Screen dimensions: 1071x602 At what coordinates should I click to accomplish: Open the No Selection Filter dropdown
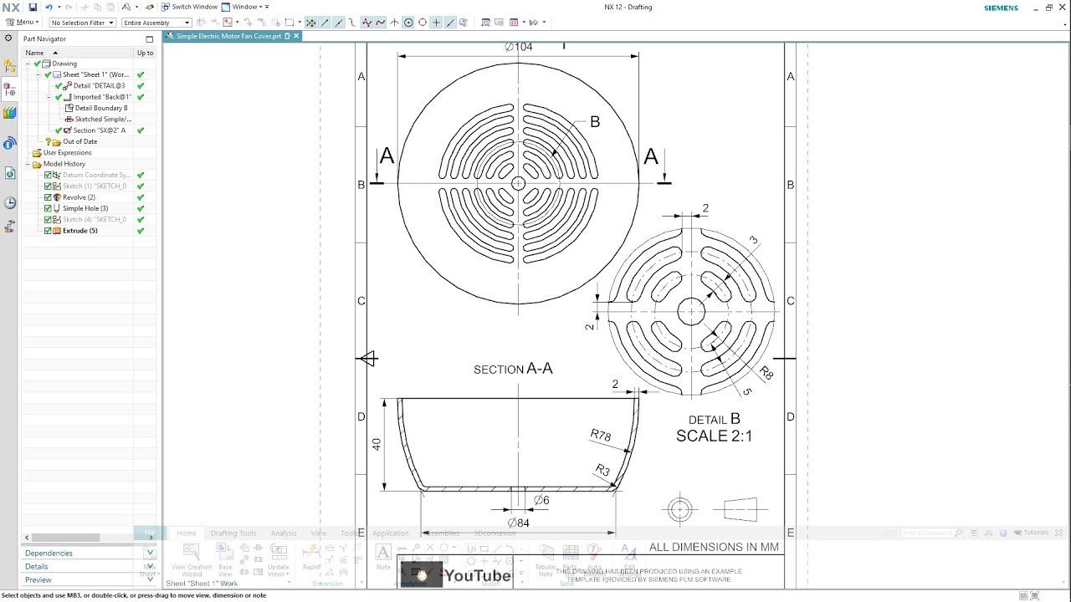[83, 23]
